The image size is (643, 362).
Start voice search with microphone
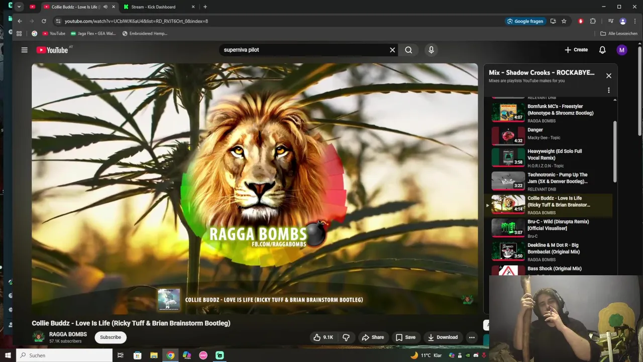(x=431, y=50)
